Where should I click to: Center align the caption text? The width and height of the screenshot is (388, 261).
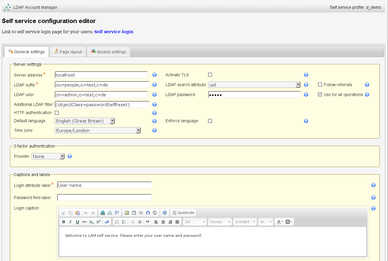click(x=163, y=222)
